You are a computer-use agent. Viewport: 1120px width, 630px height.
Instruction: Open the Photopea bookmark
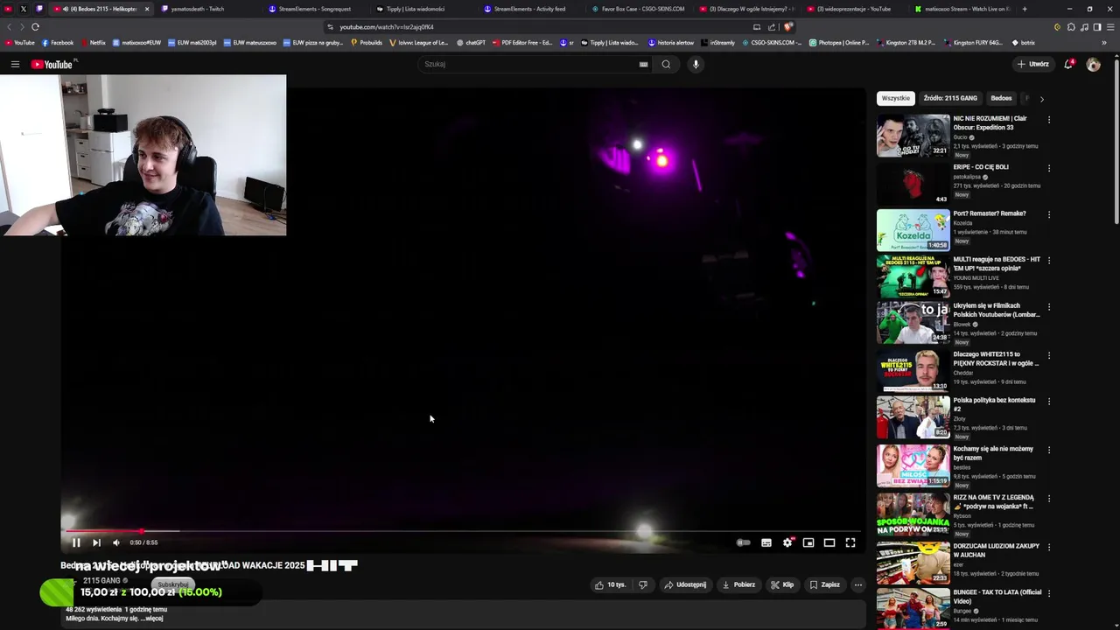click(839, 42)
